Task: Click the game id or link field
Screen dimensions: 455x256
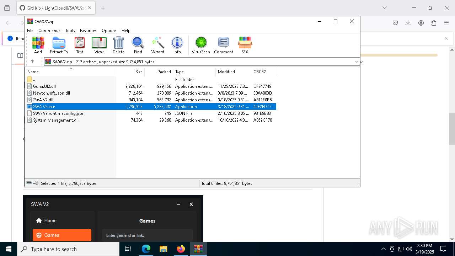Action: tap(147, 235)
